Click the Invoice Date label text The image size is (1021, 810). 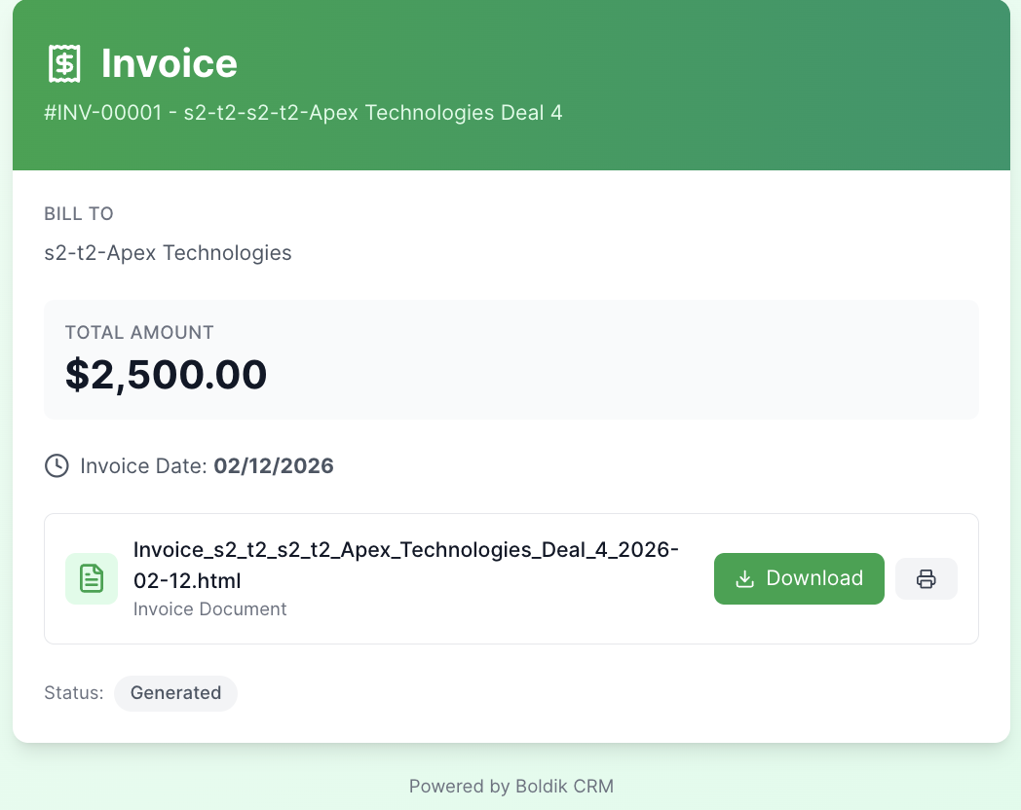144,466
